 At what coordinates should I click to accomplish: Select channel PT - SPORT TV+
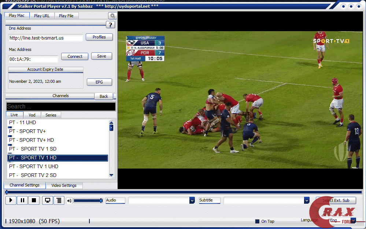58,131
